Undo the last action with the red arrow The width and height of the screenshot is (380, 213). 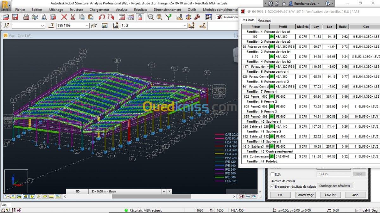pos(102,17)
